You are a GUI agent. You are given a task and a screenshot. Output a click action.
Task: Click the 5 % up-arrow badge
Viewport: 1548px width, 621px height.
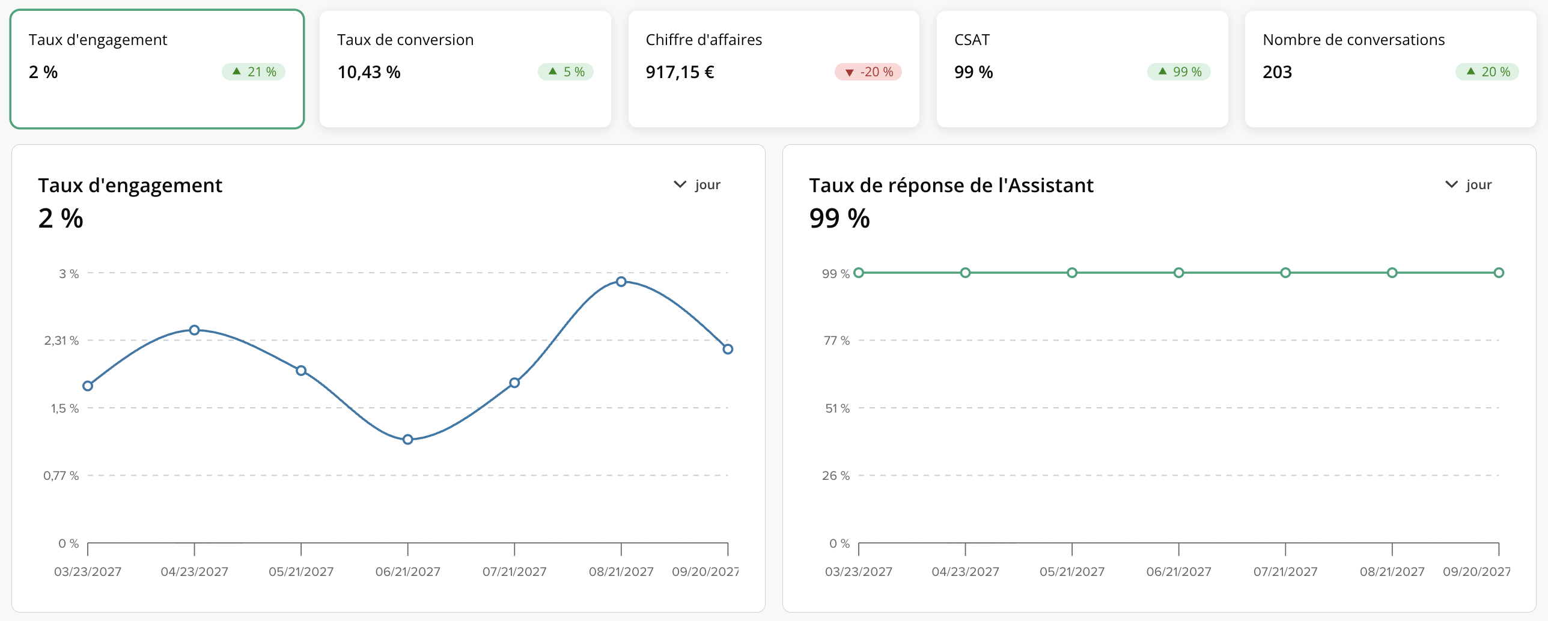click(565, 72)
